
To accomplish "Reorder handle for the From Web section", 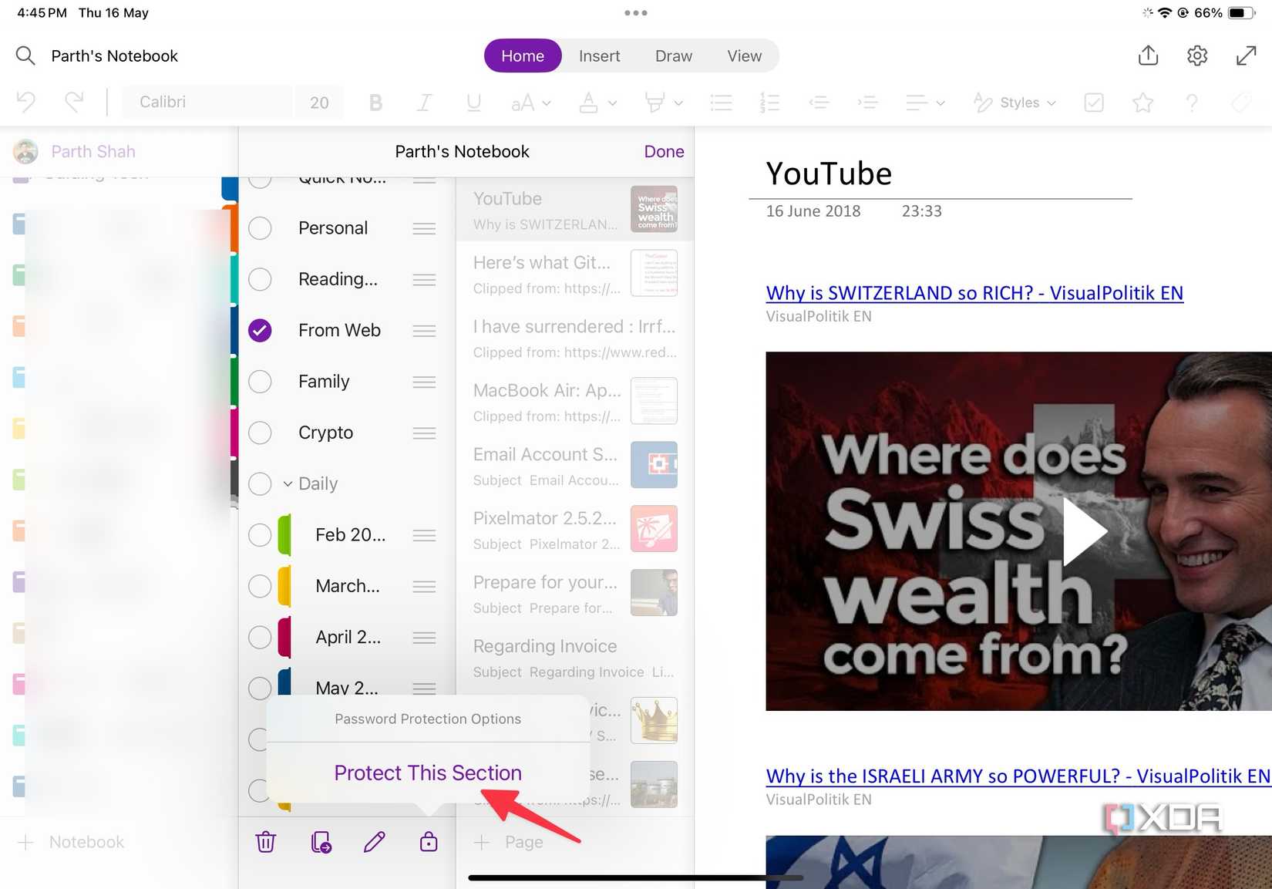I will click(424, 331).
